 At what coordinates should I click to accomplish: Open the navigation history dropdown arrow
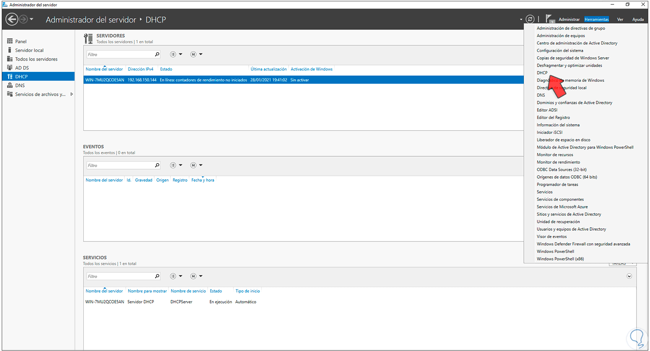tap(31, 19)
